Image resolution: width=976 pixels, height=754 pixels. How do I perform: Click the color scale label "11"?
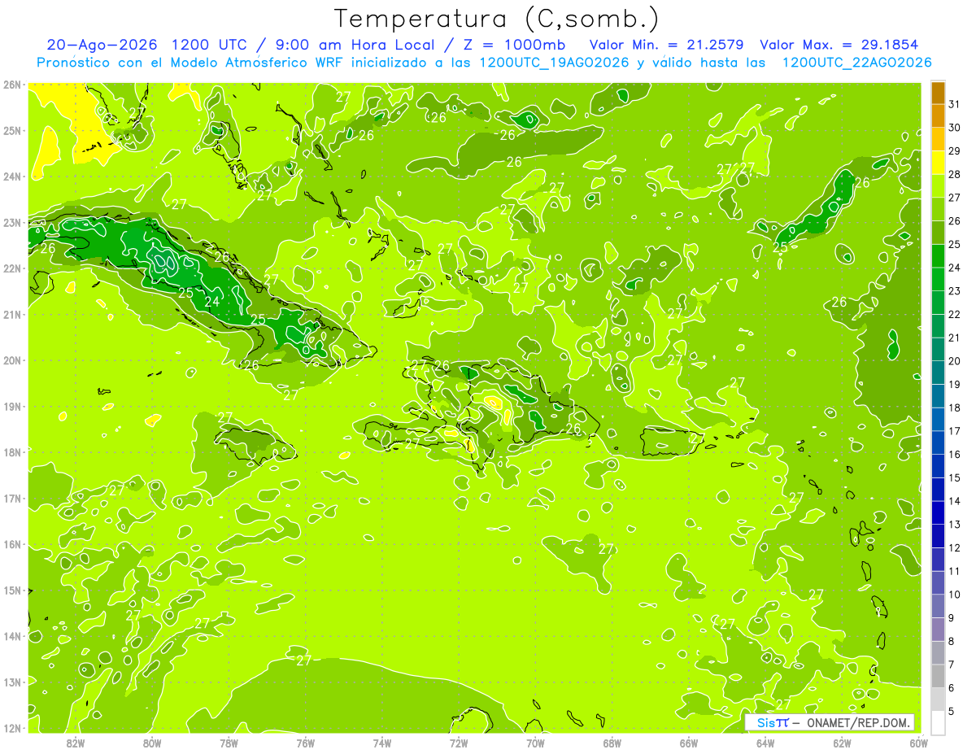tap(955, 571)
